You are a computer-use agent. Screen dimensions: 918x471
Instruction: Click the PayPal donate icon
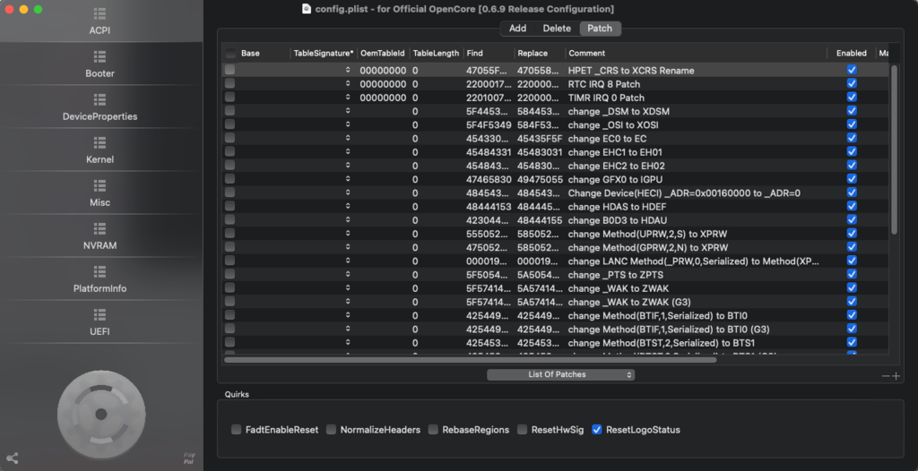click(x=189, y=458)
